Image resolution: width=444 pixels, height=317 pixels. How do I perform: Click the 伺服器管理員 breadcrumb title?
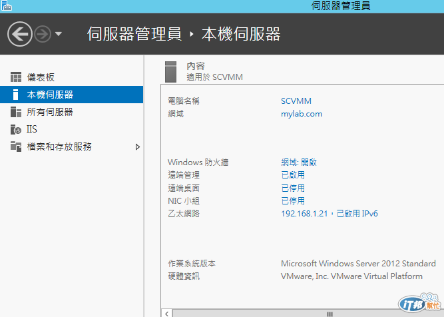pos(134,34)
